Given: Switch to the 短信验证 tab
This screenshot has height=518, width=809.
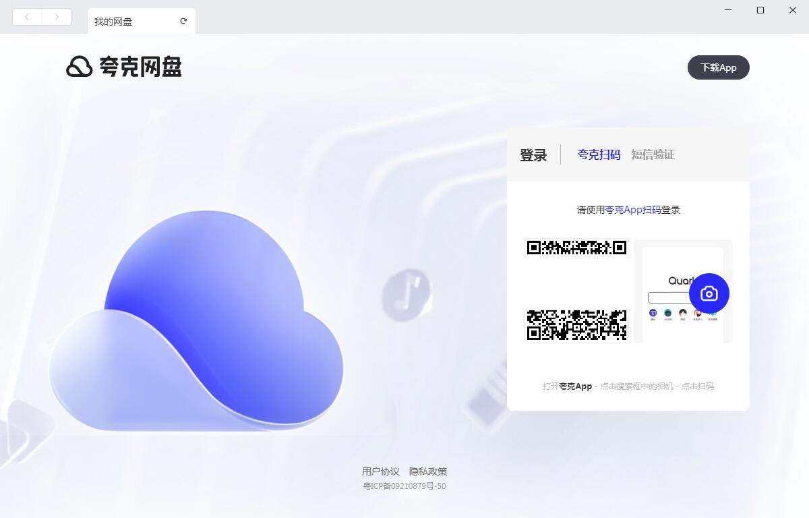Looking at the screenshot, I should tap(654, 154).
